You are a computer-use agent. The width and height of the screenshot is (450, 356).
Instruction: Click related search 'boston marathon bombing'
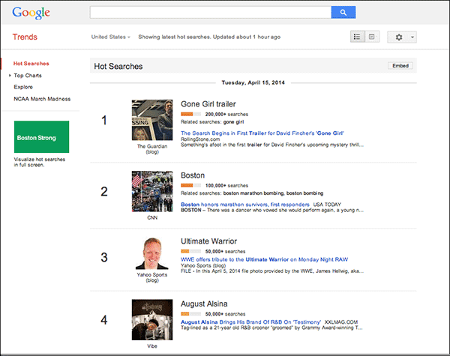(x=253, y=193)
